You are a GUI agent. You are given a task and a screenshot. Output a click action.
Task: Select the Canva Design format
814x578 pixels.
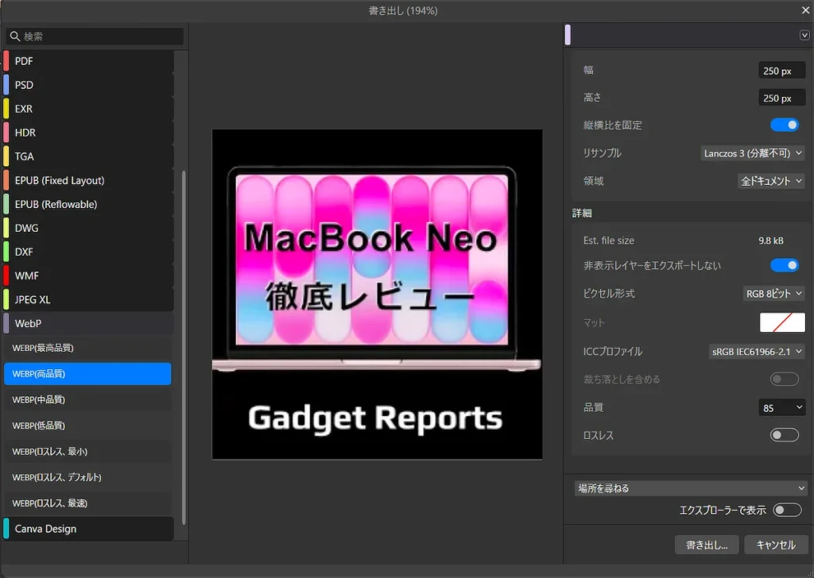coord(88,529)
